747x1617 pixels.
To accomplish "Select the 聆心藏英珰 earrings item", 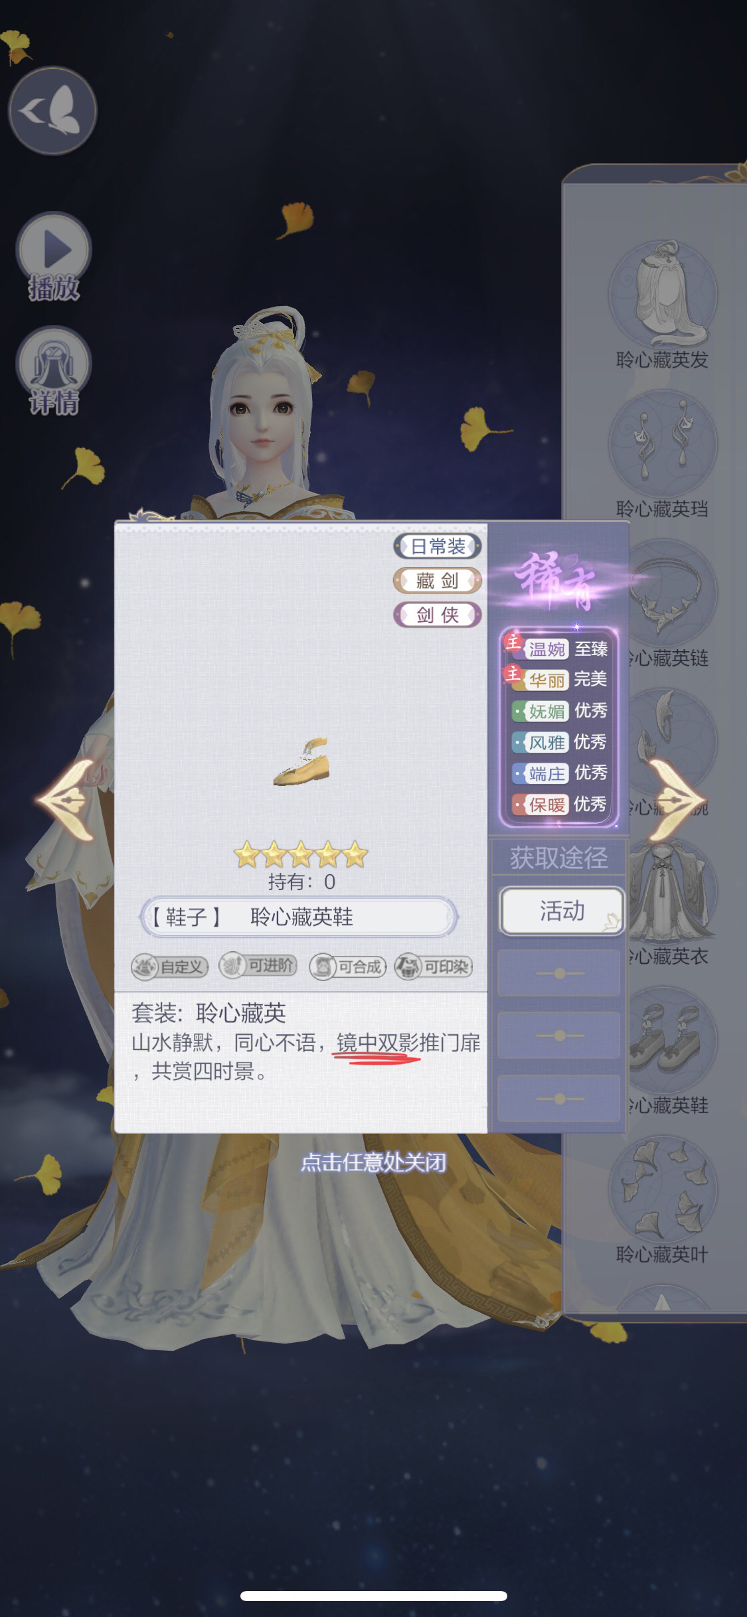I will tap(662, 455).
